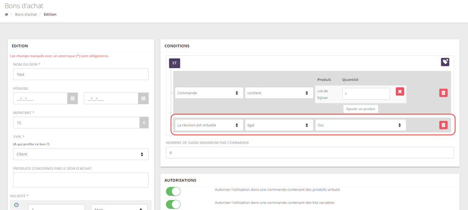
Task: Click the home icon in breadcrumb
Action: coord(6,15)
